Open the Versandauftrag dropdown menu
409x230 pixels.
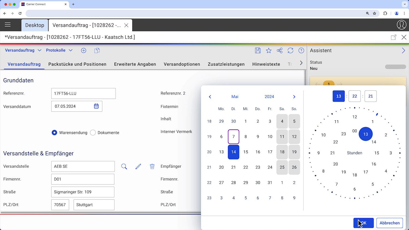click(x=23, y=50)
